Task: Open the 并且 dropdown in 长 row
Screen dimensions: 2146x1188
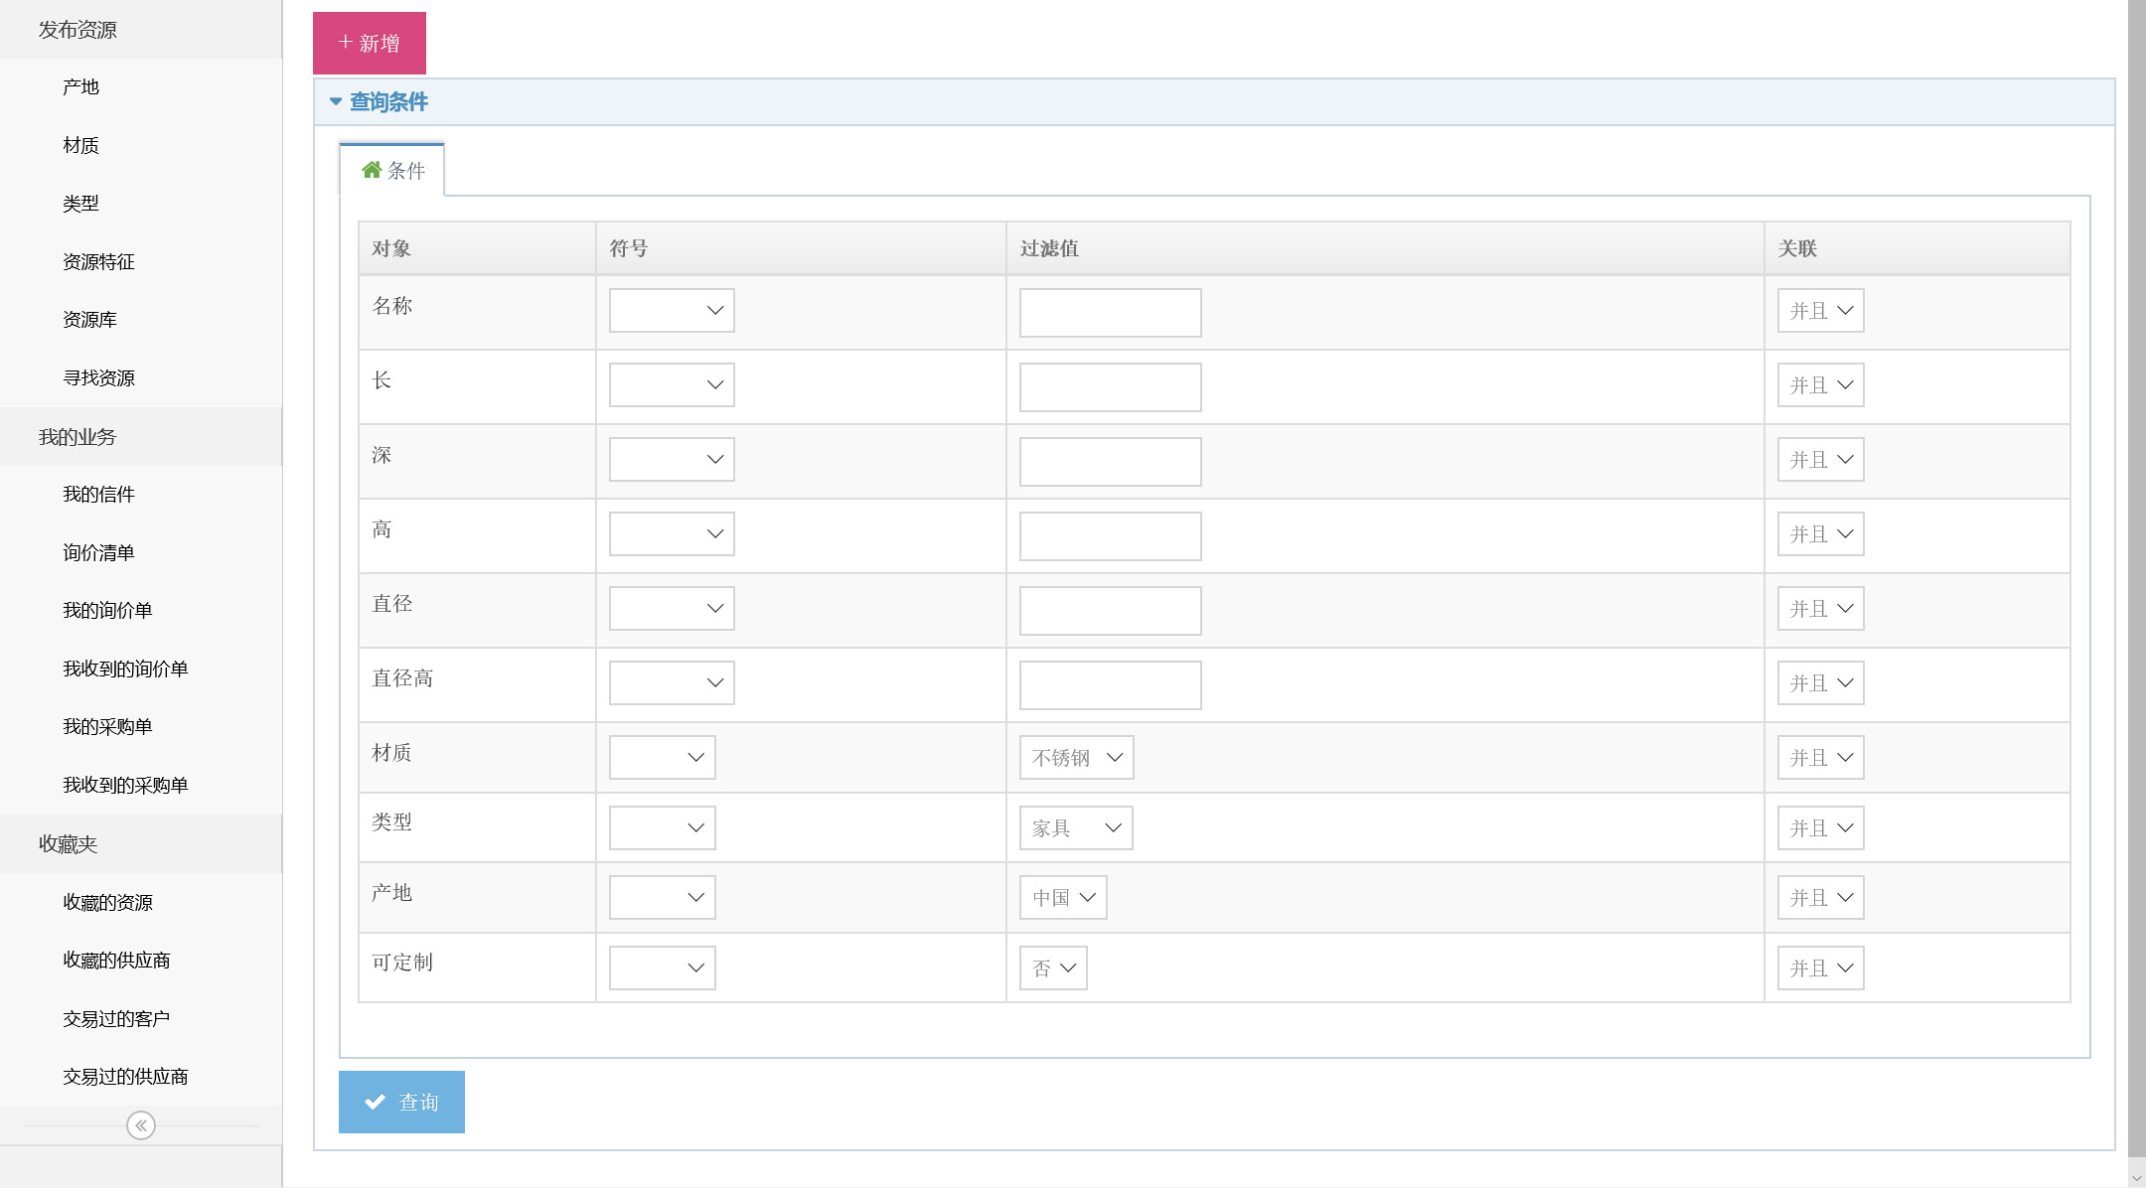Action: pos(1821,384)
